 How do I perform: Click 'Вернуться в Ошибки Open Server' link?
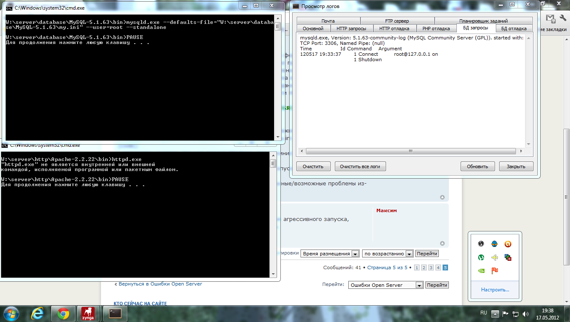[160, 284]
